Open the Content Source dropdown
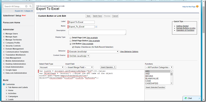Screen dimensions: 206x102 click(79, 56)
